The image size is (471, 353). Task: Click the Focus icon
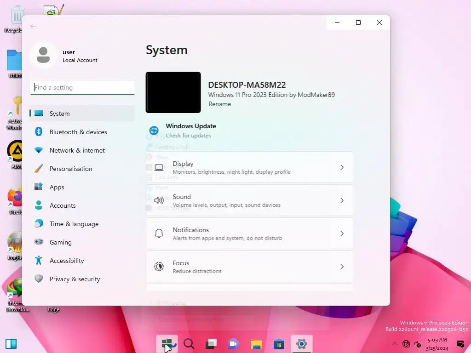tap(159, 267)
